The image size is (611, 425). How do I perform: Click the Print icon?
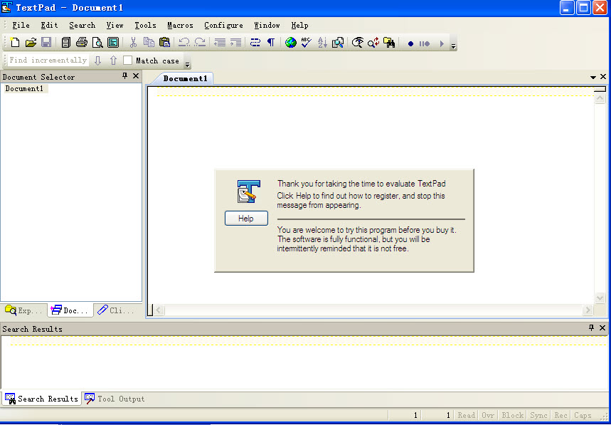click(x=81, y=42)
